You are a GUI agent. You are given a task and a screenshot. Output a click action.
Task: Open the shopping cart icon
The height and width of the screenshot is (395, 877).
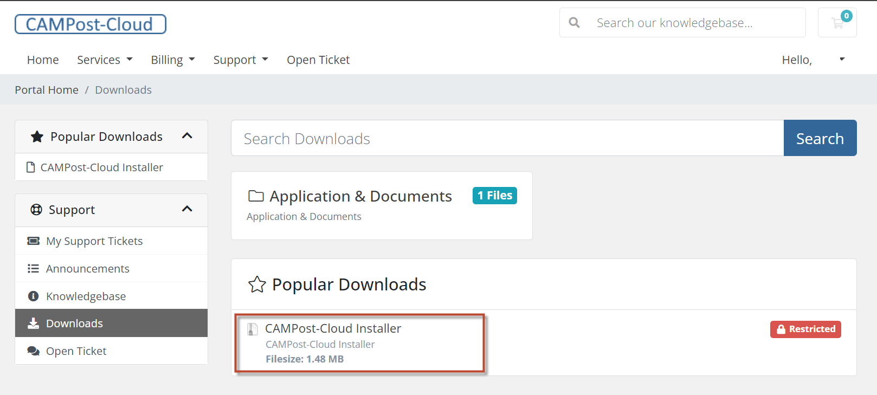click(x=837, y=23)
